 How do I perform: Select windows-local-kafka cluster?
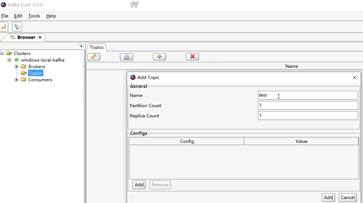click(x=43, y=60)
